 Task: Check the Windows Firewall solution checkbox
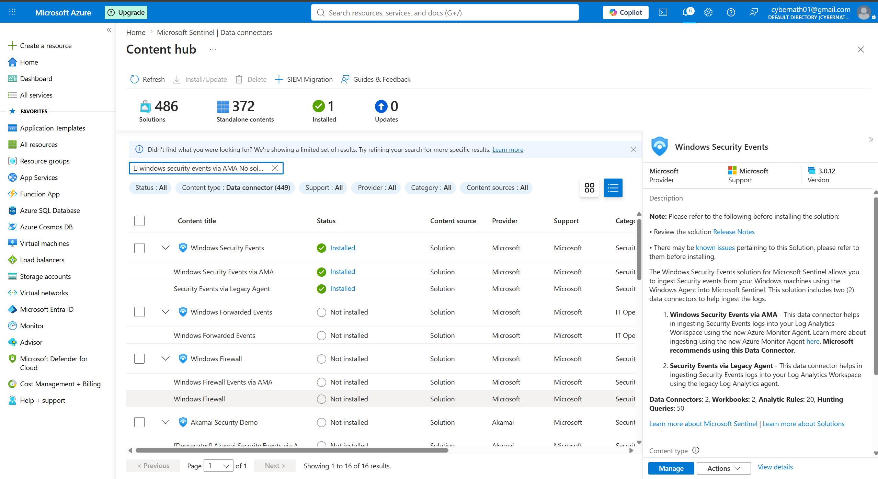pyautogui.click(x=139, y=359)
